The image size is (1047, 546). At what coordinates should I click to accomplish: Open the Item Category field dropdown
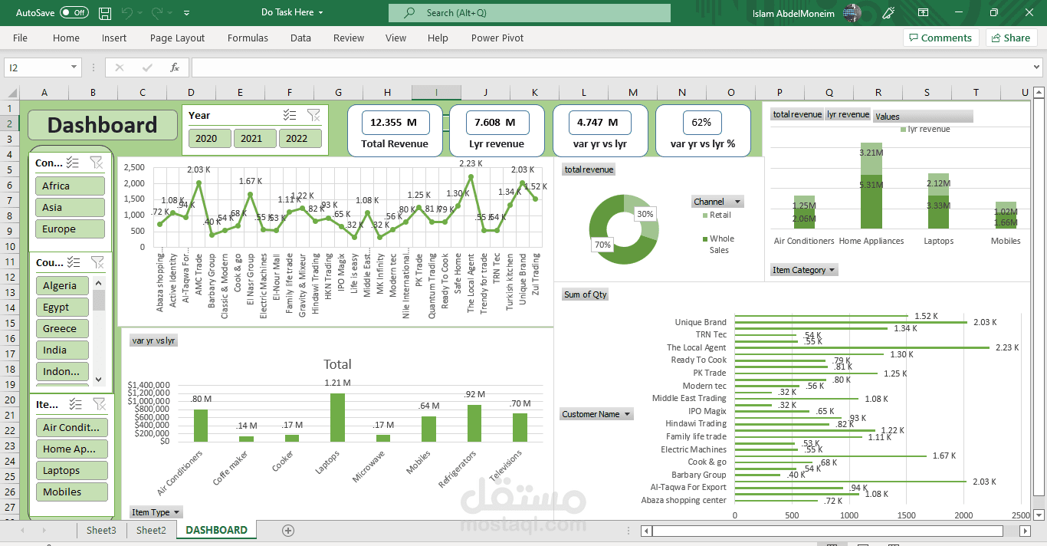pos(804,270)
